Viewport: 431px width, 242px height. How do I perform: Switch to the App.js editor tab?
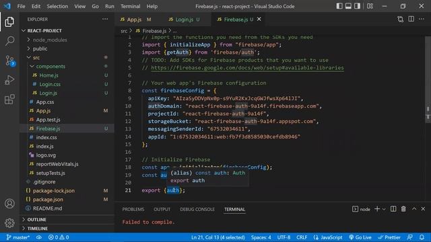pyautogui.click(x=135, y=19)
